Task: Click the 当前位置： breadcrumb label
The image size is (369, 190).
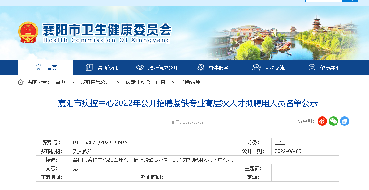Action: (x=38, y=82)
